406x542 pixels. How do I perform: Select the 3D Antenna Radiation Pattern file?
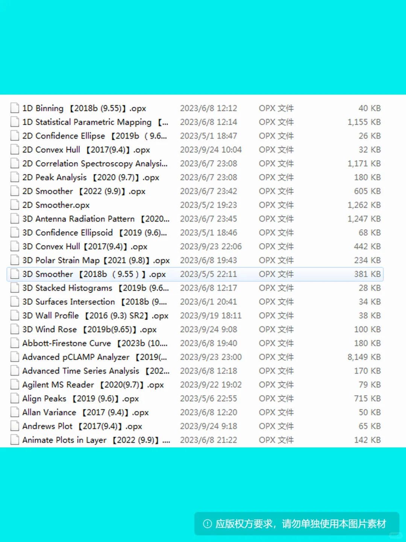pyautogui.click(x=96, y=219)
